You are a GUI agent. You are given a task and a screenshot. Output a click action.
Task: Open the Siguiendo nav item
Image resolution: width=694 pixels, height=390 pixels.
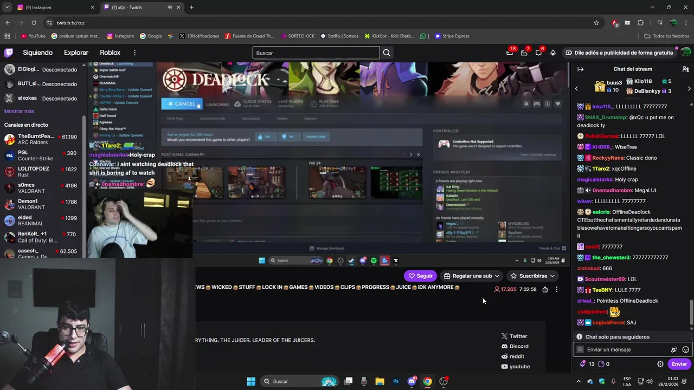37,53
